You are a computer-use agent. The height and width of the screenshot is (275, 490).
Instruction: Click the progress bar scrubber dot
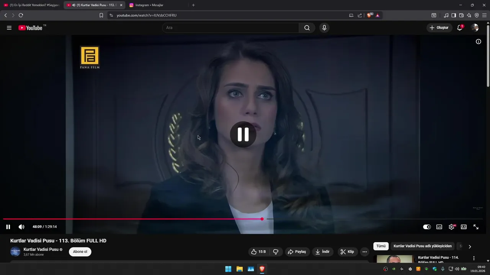(262, 219)
